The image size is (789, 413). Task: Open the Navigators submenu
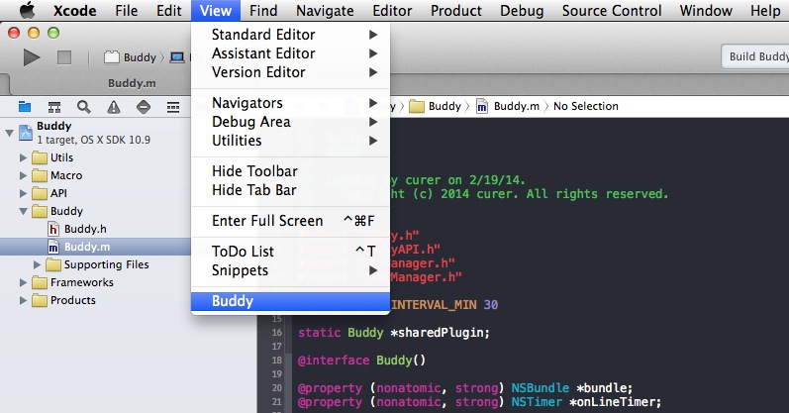point(290,103)
